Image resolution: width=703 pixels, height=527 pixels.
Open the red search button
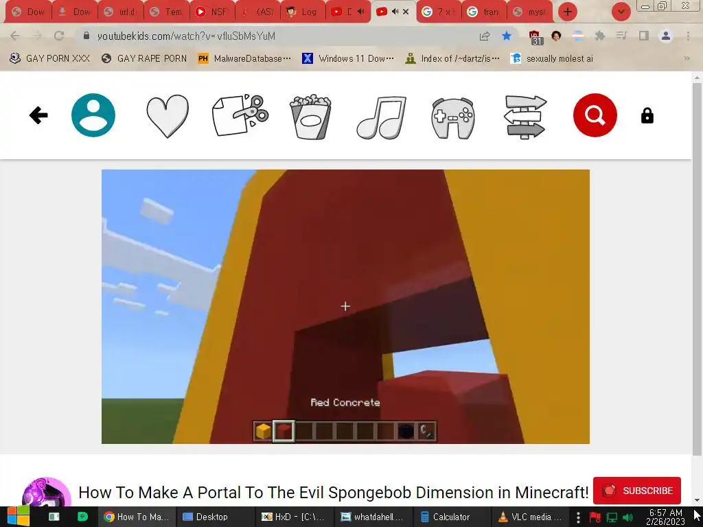(x=595, y=115)
